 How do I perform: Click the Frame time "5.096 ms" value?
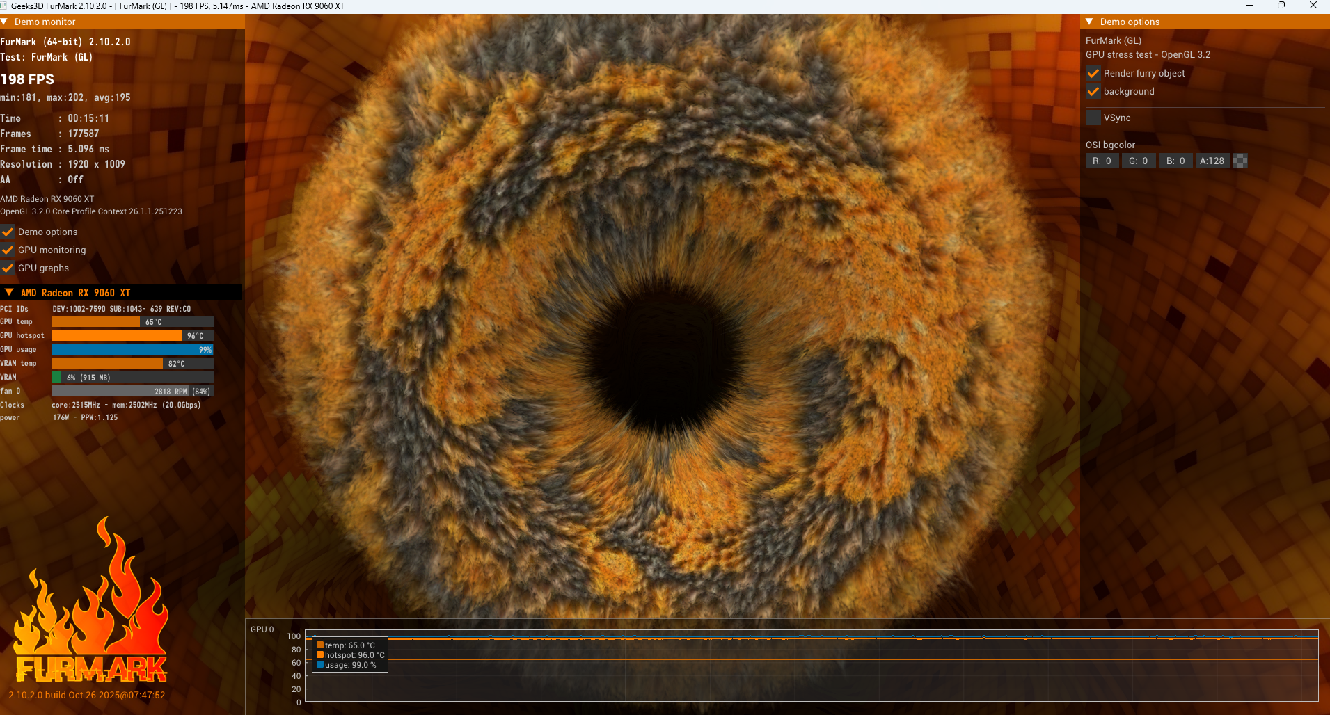[88, 149]
